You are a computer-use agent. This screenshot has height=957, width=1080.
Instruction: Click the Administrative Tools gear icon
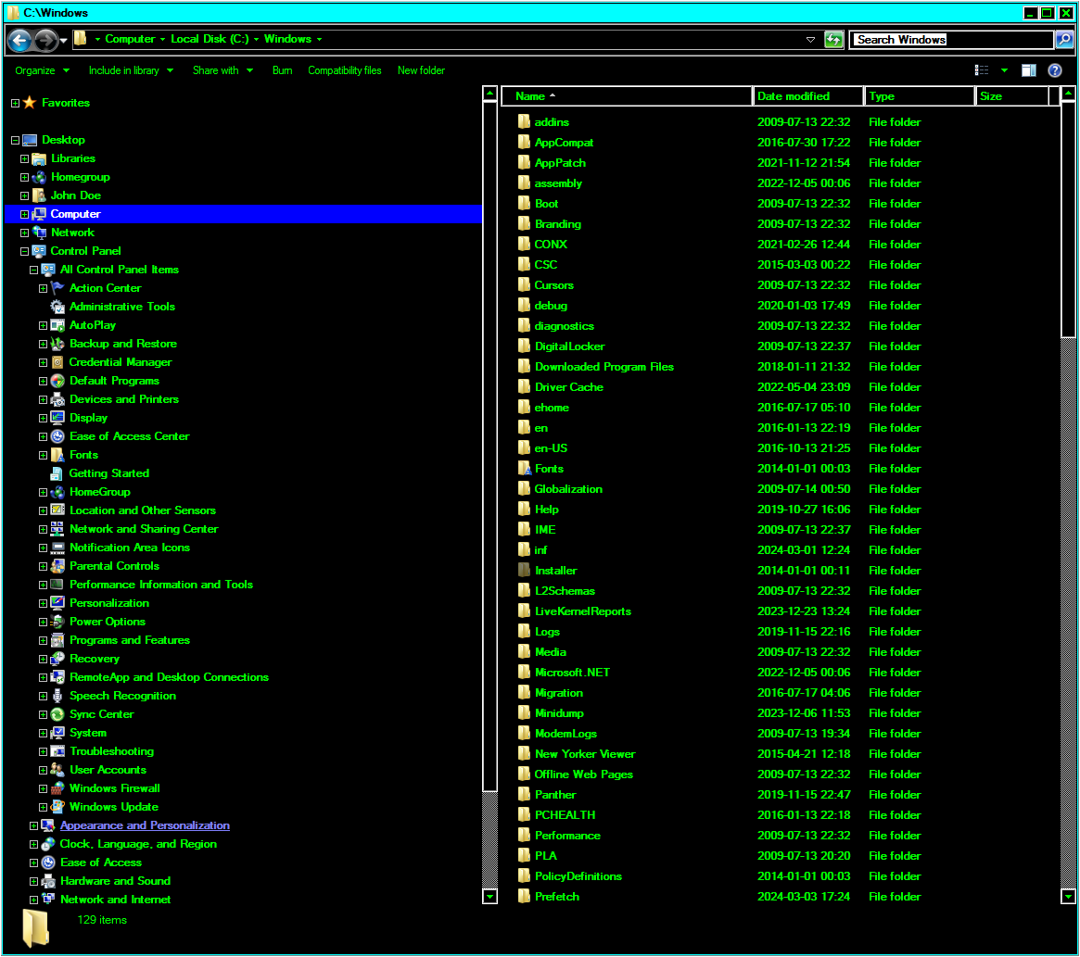tap(57, 307)
